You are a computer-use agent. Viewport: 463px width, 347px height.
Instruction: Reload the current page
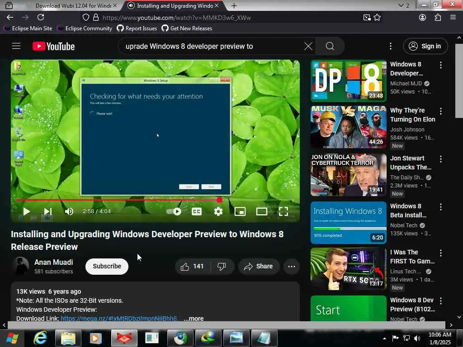[41, 18]
